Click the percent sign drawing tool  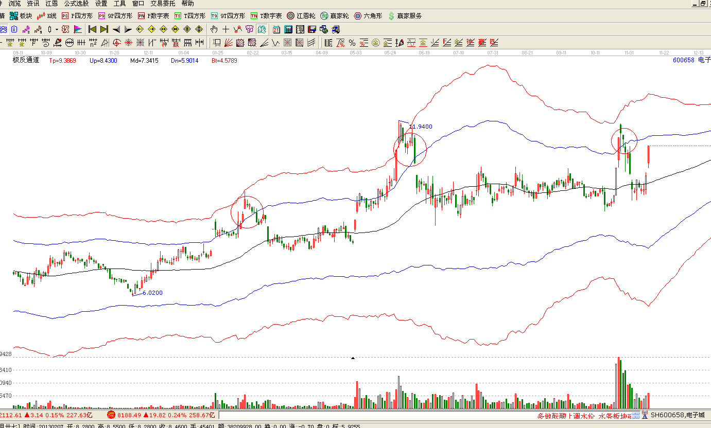tap(352, 42)
